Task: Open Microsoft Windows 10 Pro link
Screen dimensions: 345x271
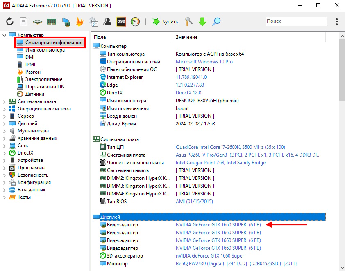Action: pos(204,62)
